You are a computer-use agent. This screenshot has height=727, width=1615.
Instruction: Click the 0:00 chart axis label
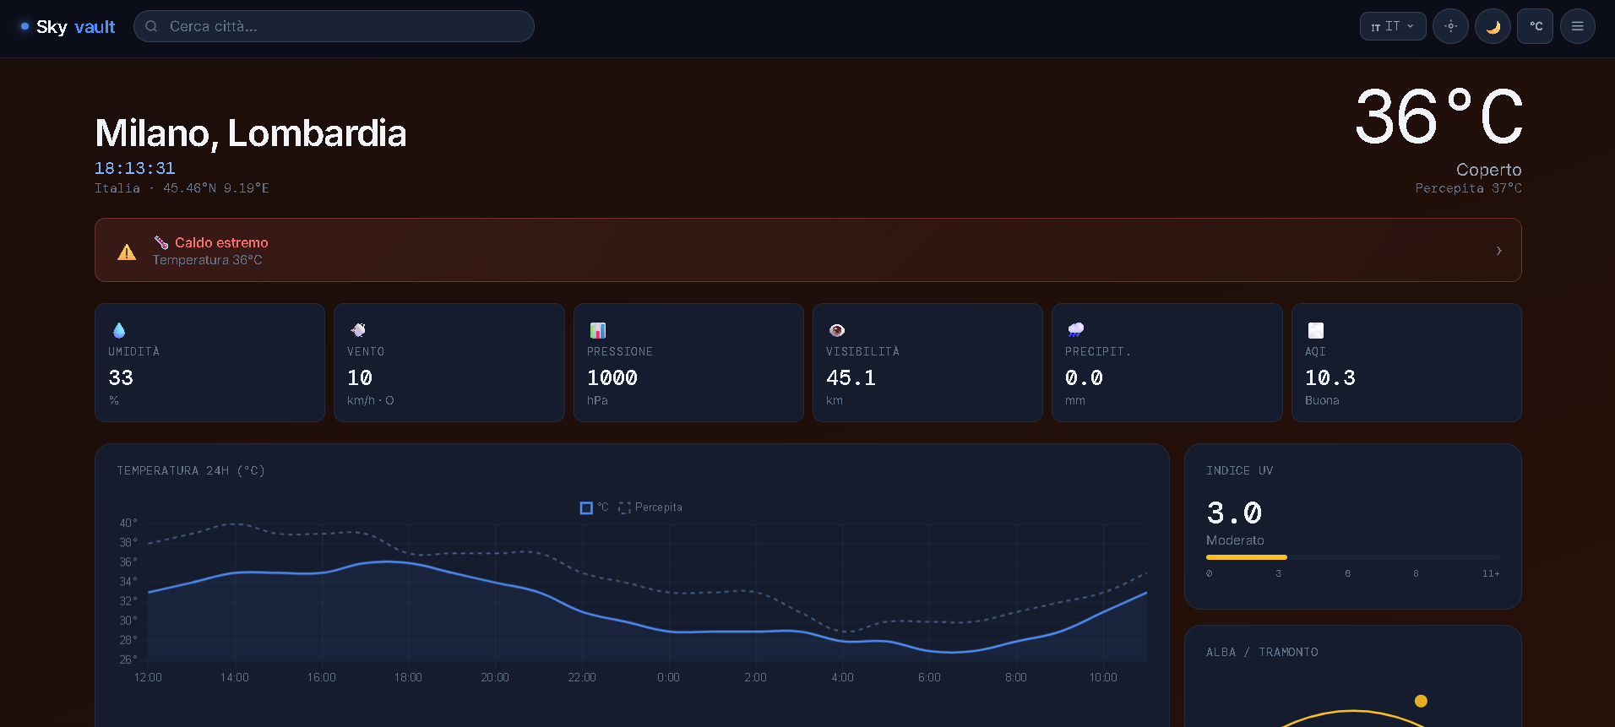668,677
